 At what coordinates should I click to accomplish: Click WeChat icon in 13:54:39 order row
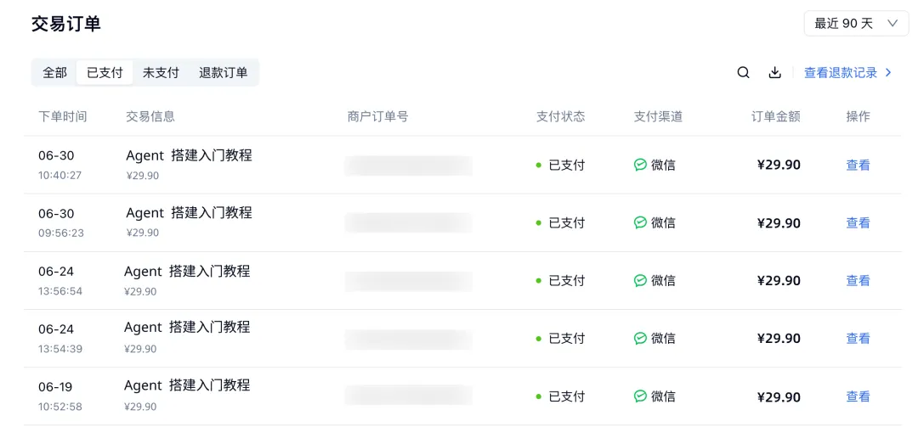pyautogui.click(x=641, y=338)
